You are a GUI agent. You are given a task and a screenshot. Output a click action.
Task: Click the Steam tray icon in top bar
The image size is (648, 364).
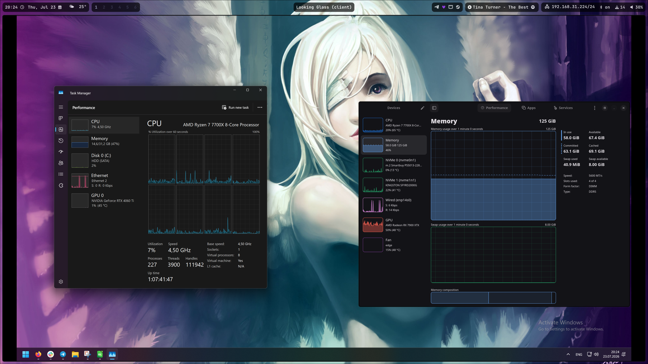458,7
